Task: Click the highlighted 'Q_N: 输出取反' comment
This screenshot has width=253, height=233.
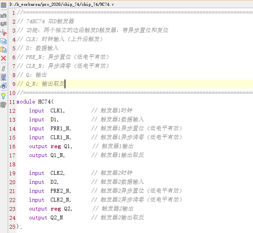Action: tap(45, 84)
